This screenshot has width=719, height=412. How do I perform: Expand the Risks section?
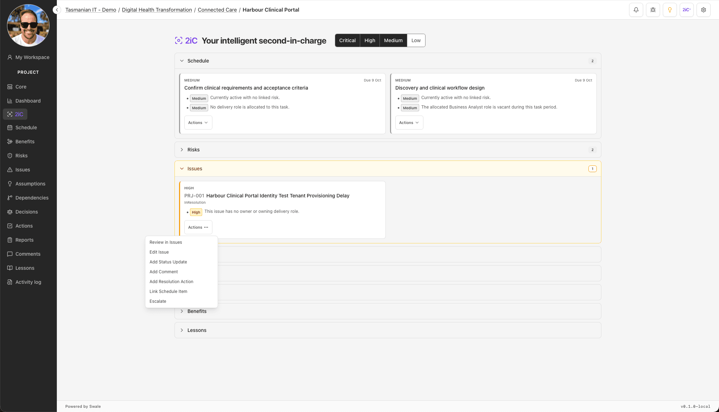click(388, 150)
